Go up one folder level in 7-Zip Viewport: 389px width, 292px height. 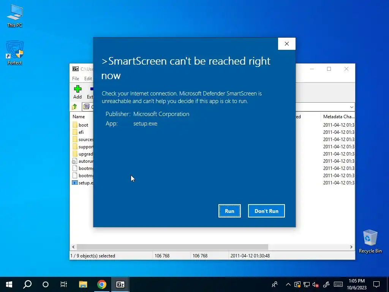[x=74, y=107]
